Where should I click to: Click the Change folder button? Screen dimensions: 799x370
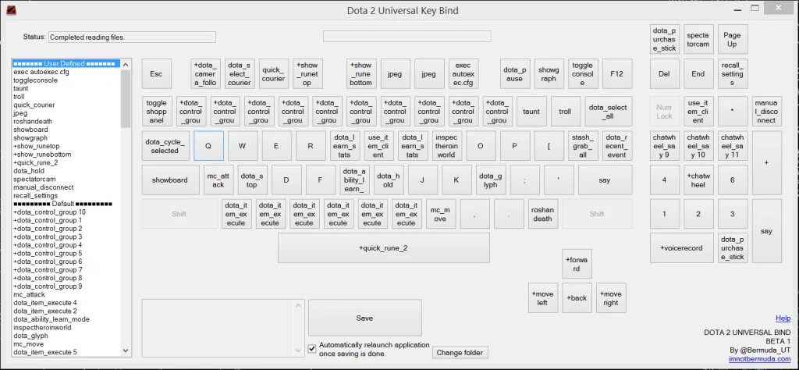[x=460, y=353]
